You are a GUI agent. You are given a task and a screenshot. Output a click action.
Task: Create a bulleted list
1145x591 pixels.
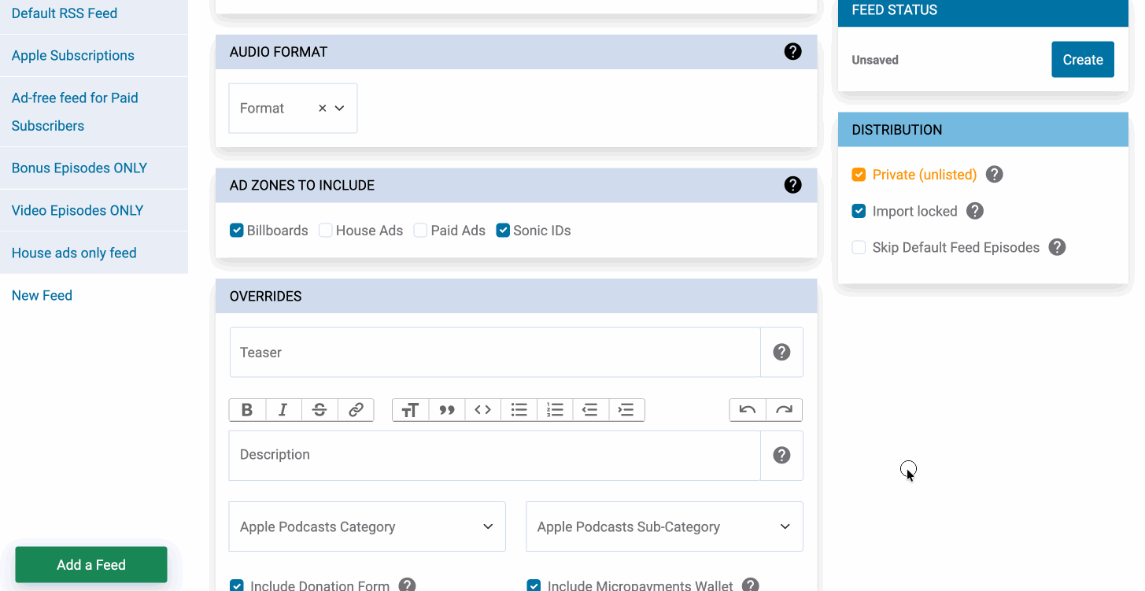[x=519, y=410]
